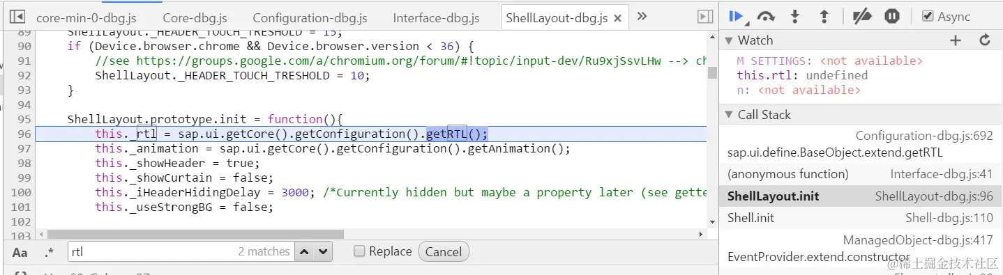
Task: Switch to Configuration-dbg.js tab
Action: coord(310,18)
